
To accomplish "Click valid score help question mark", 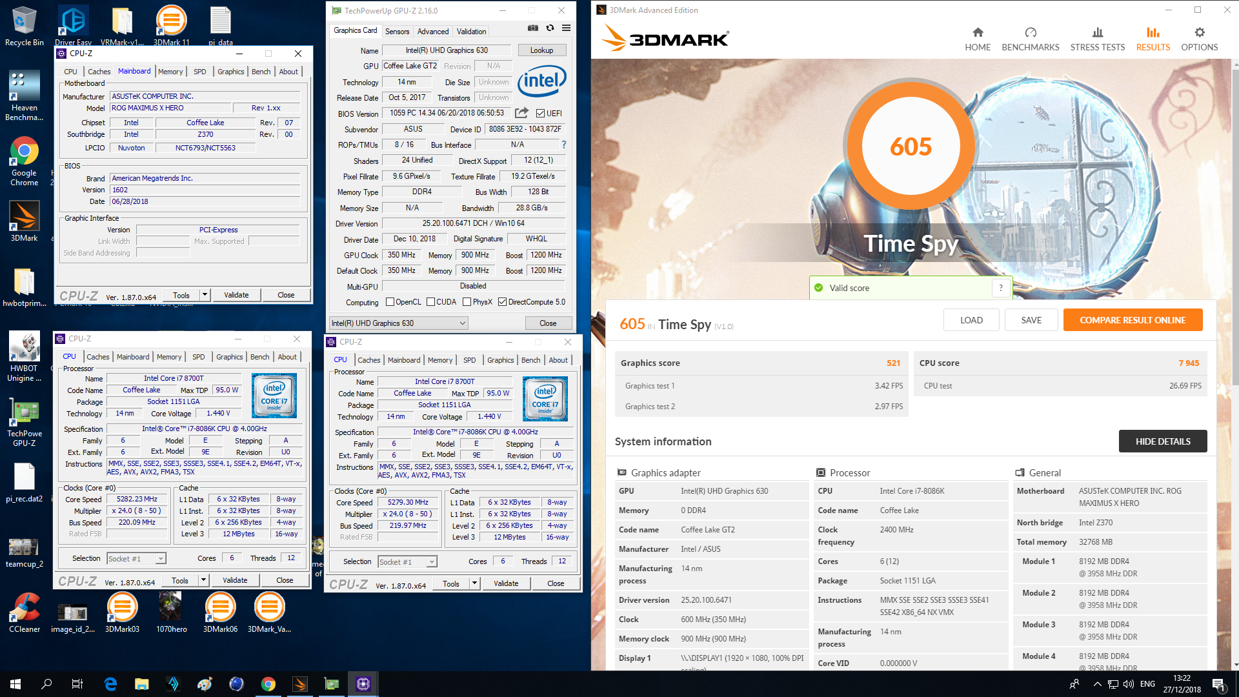I will [1000, 288].
